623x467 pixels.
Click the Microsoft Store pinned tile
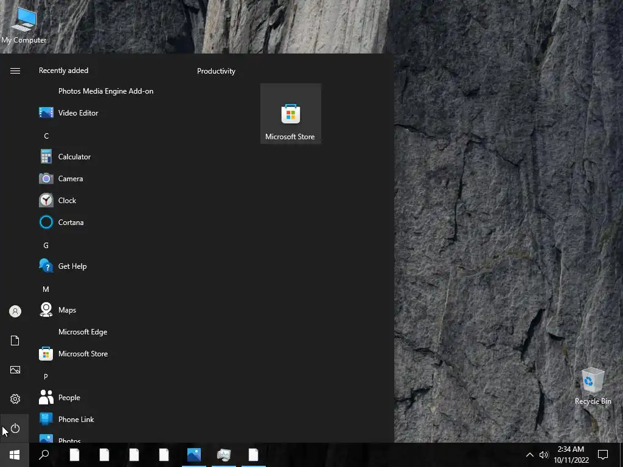(x=290, y=114)
